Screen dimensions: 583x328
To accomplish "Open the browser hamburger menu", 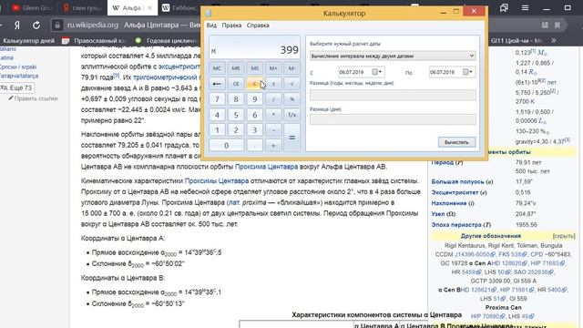I will tap(525, 8).
